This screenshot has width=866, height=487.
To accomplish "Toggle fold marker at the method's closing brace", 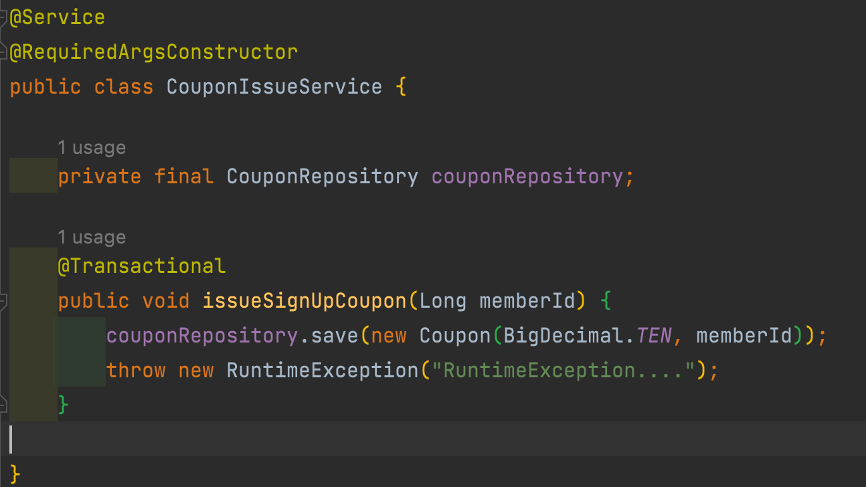I will click(3, 403).
